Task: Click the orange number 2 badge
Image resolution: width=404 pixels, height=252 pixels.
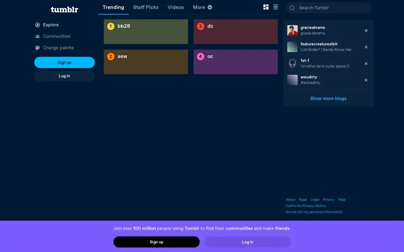Action: [111, 57]
